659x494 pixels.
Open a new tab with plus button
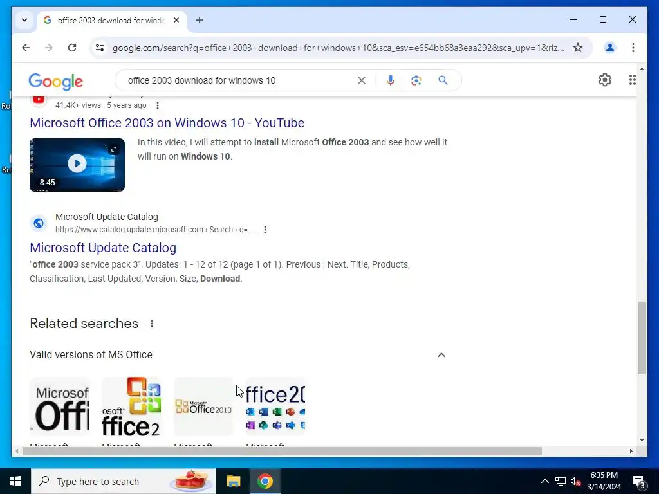pyautogui.click(x=200, y=20)
